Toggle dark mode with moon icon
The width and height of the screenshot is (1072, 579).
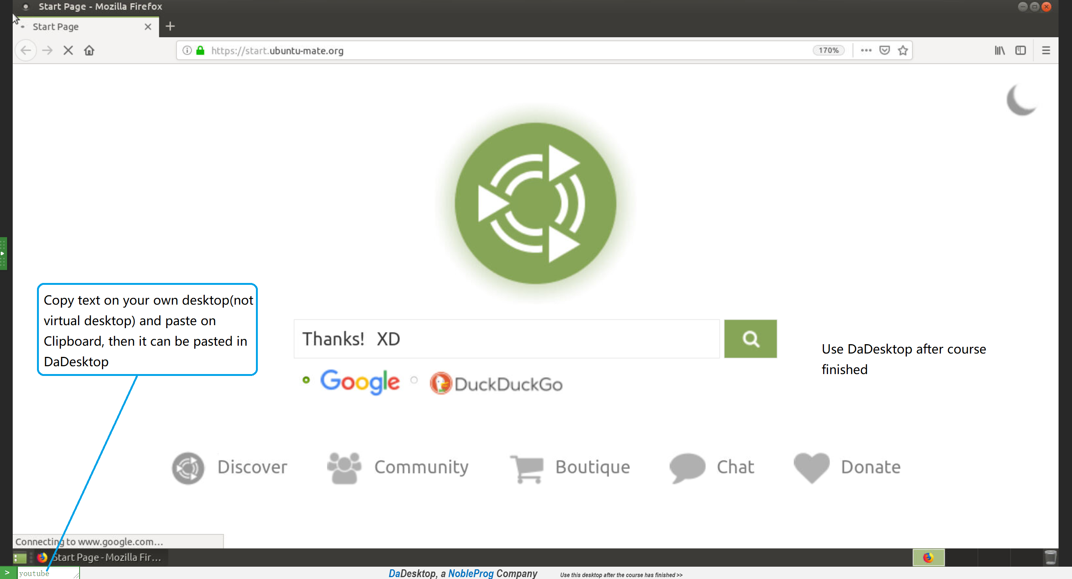[1022, 100]
